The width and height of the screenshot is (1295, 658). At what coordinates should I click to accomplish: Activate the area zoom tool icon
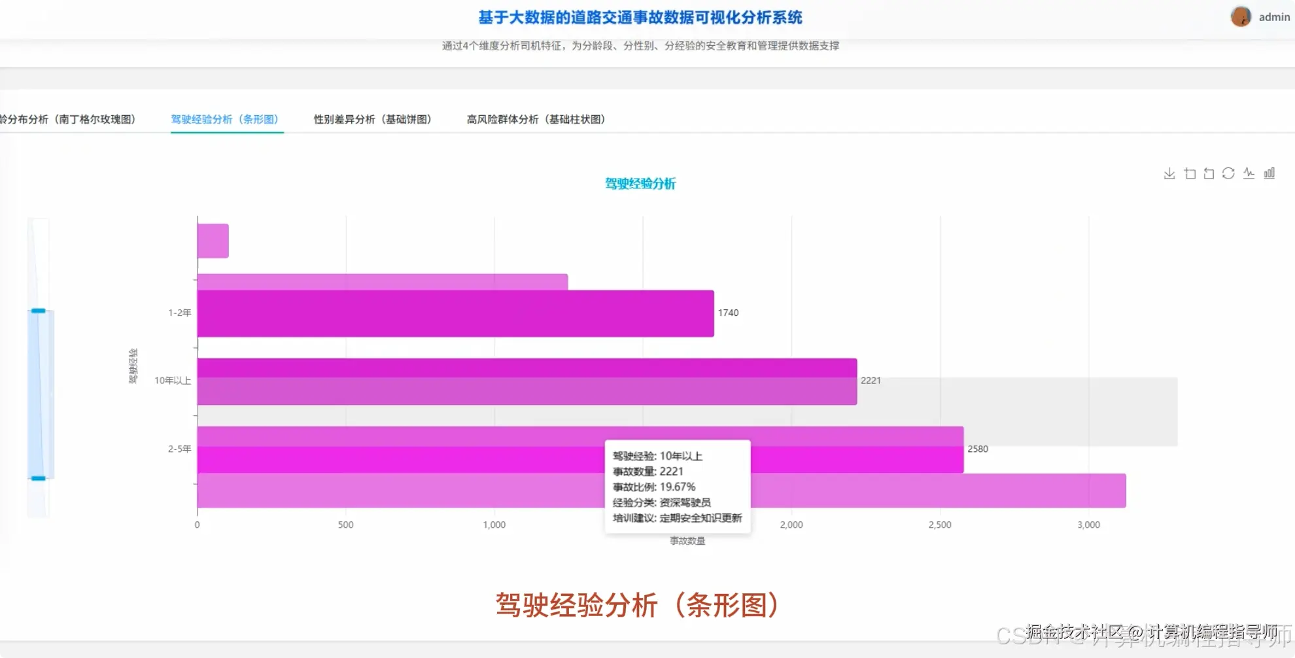(x=1190, y=173)
